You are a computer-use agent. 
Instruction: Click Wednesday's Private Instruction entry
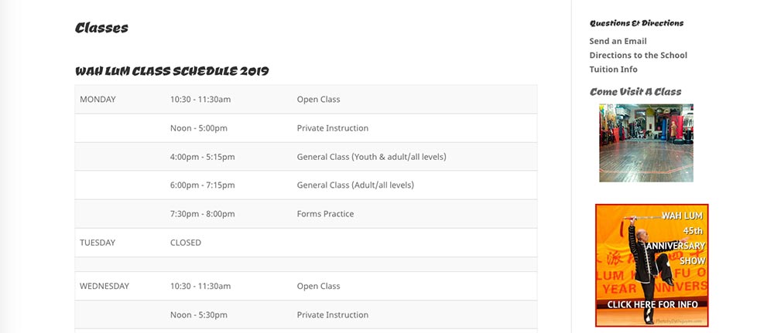(x=333, y=315)
